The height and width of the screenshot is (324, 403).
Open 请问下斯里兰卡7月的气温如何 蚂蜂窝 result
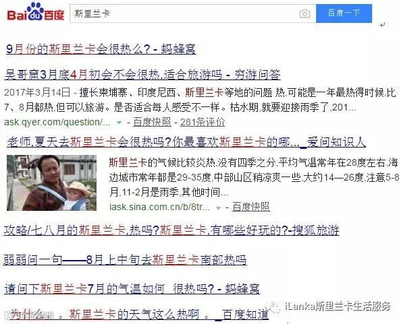[x=132, y=289]
